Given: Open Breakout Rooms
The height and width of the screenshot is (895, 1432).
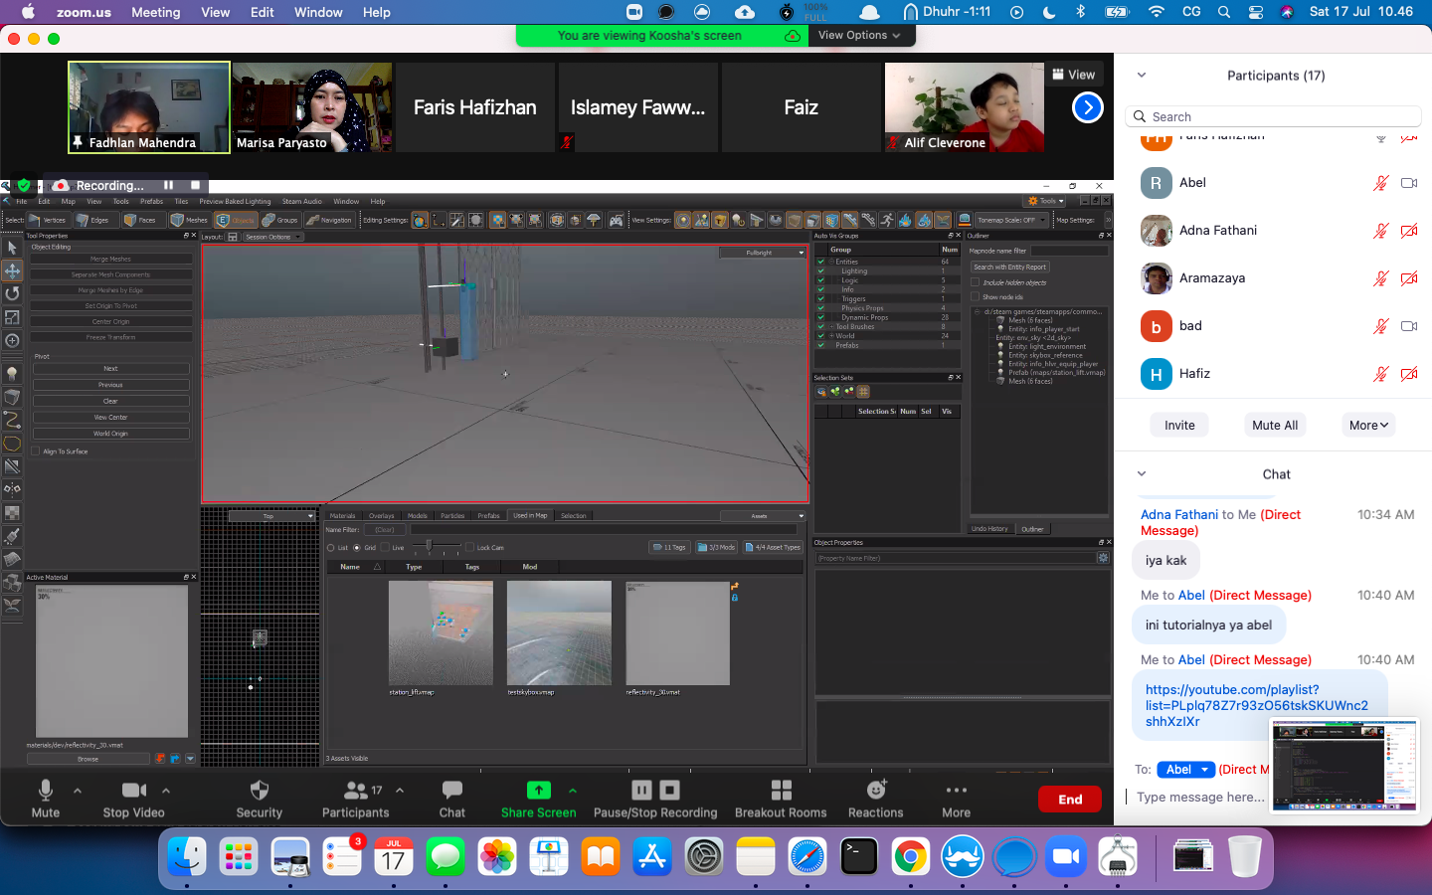Looking at the screenshot, I should [781, 799].
